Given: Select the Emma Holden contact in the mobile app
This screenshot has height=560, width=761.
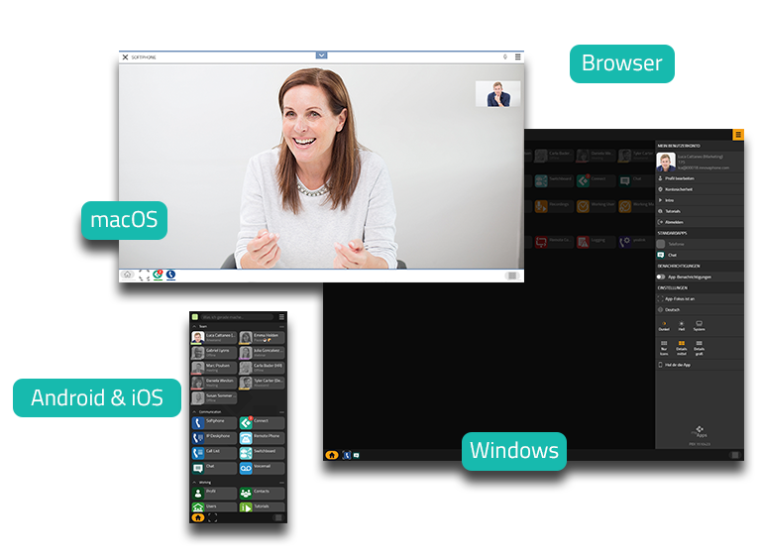Looking at the screenshot, I should point(262,337).
